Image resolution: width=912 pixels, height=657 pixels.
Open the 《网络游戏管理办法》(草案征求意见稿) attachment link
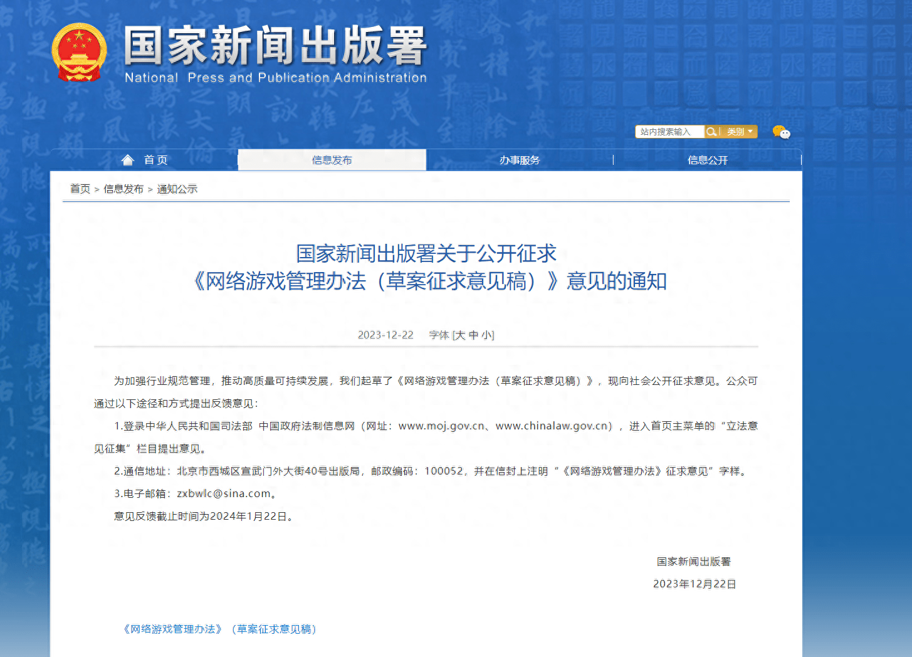(x=221, y=629)
